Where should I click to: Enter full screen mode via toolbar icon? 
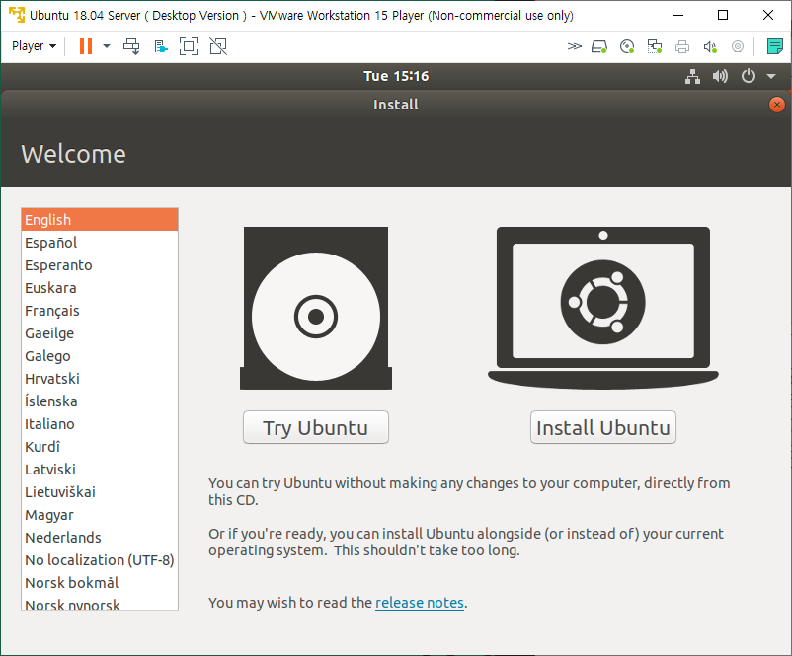189,46
